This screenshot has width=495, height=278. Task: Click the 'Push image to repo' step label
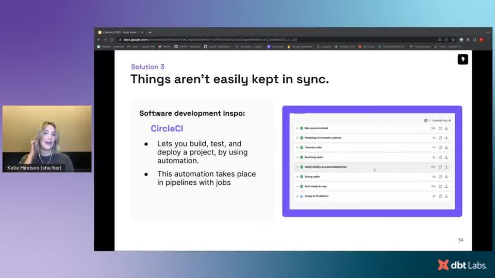(316, 186)
